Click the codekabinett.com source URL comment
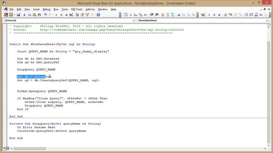This screenshot has height=153, width=273. 112,30
